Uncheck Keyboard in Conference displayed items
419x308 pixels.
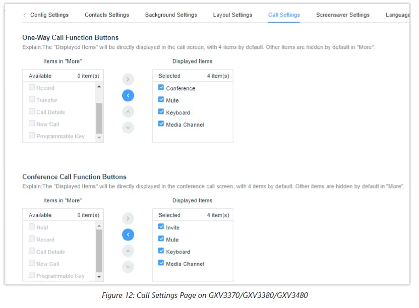point(161,251)
